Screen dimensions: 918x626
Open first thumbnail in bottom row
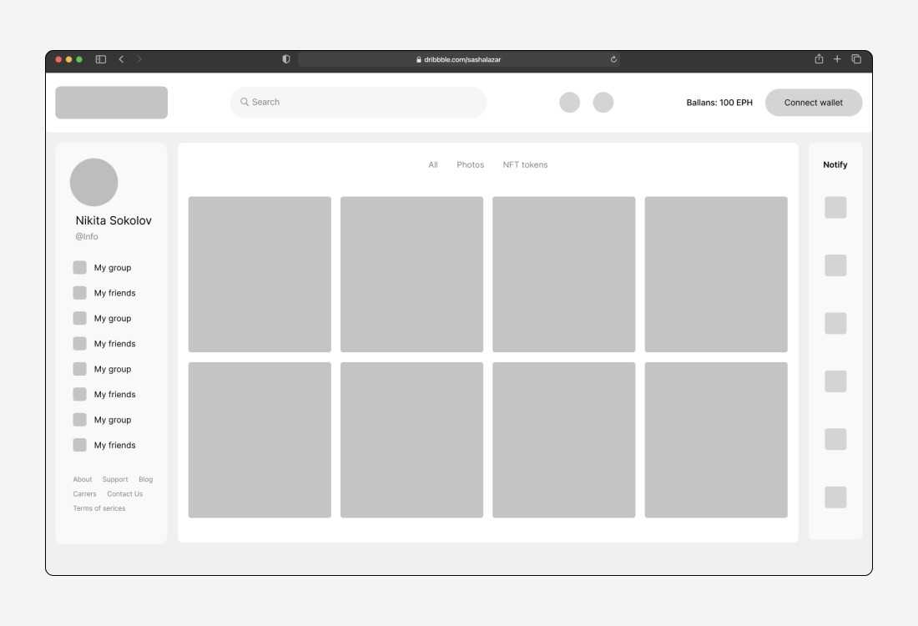point(260,440)
